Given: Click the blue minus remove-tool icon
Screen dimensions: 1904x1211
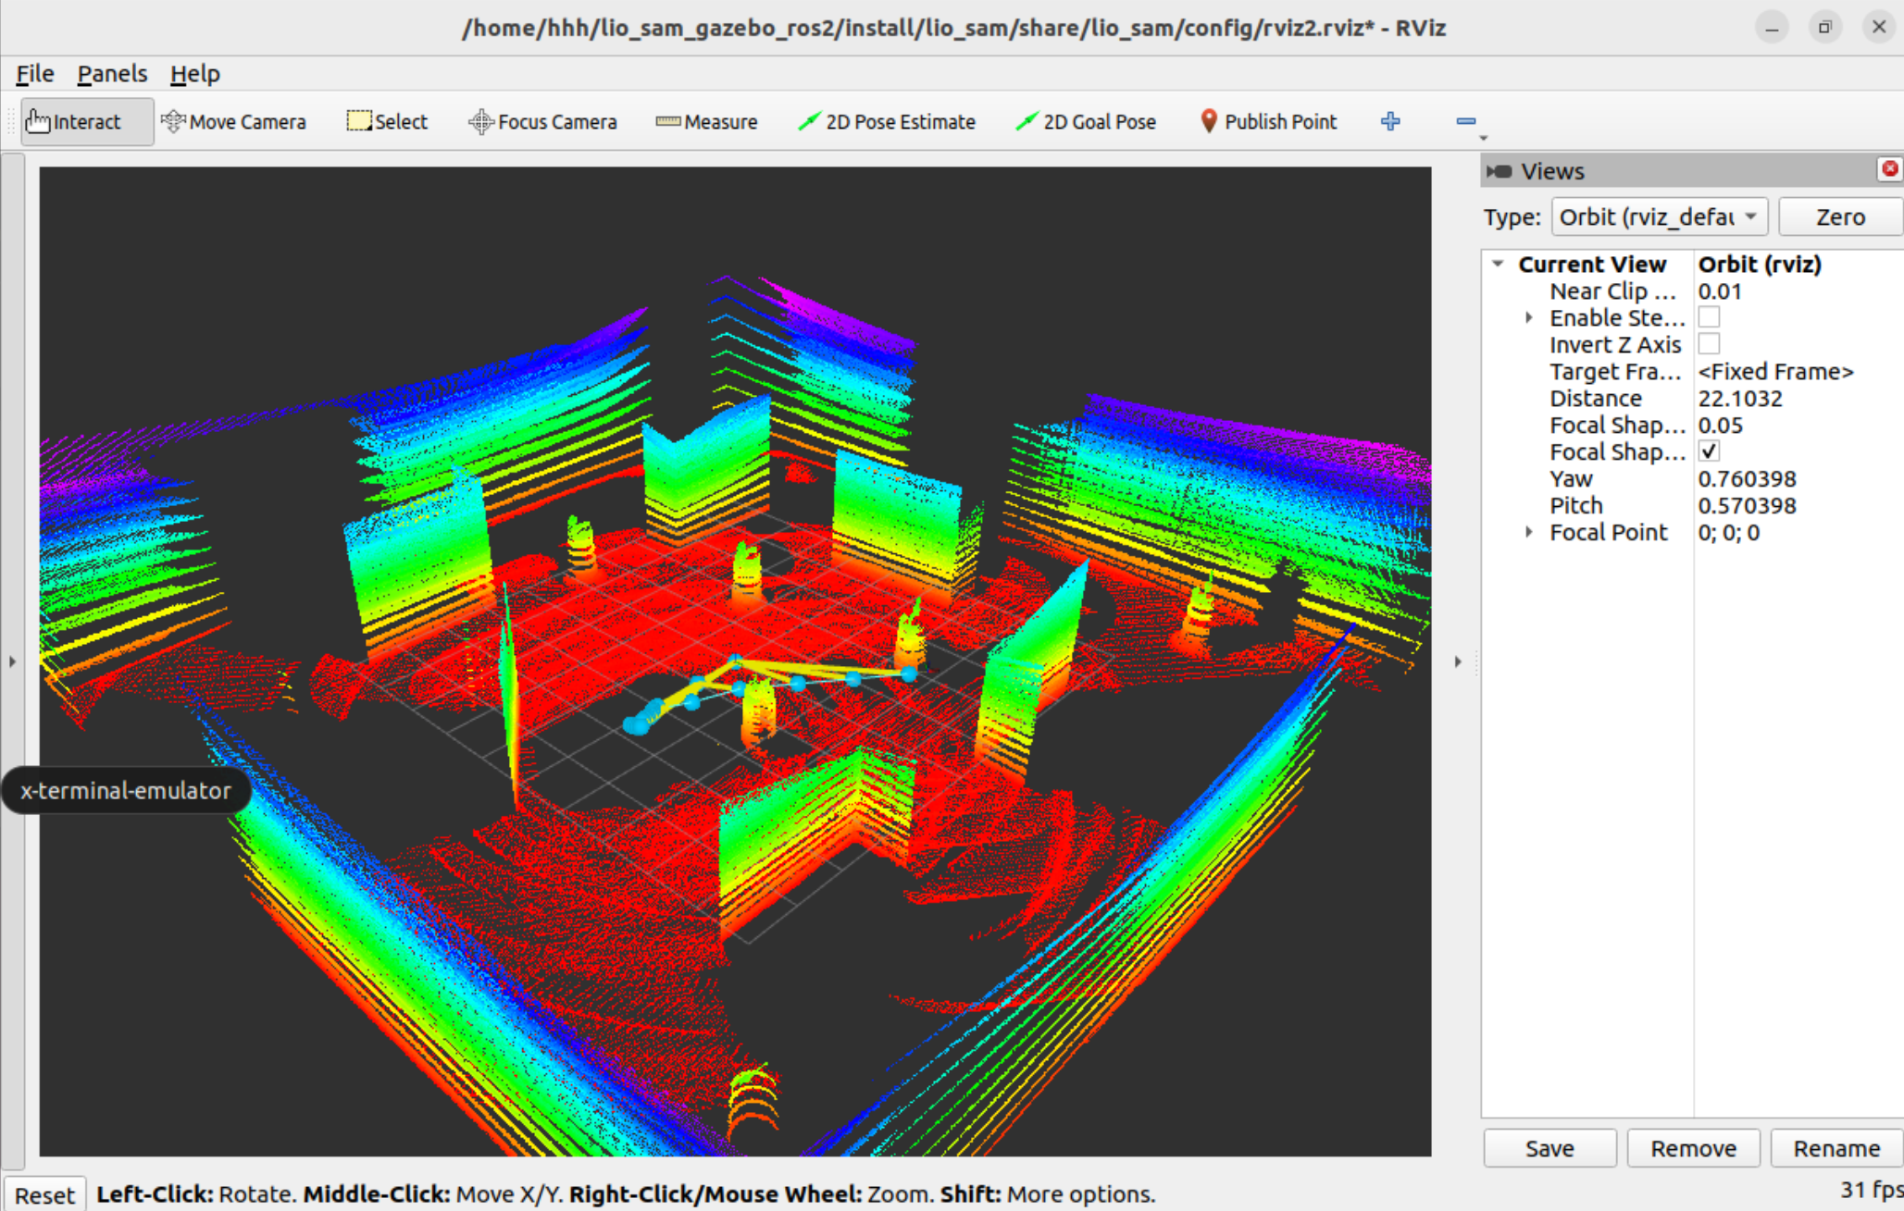Looking at the screenshot, I should 1465,121.
